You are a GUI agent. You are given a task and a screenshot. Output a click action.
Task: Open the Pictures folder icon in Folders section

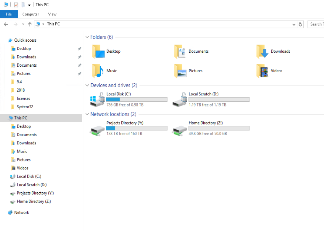180,71
